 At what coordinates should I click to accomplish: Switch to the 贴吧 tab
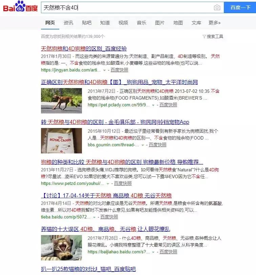coord(86,23)
